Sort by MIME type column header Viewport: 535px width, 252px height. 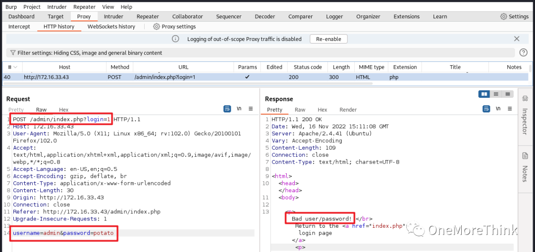tap(371, 67)
